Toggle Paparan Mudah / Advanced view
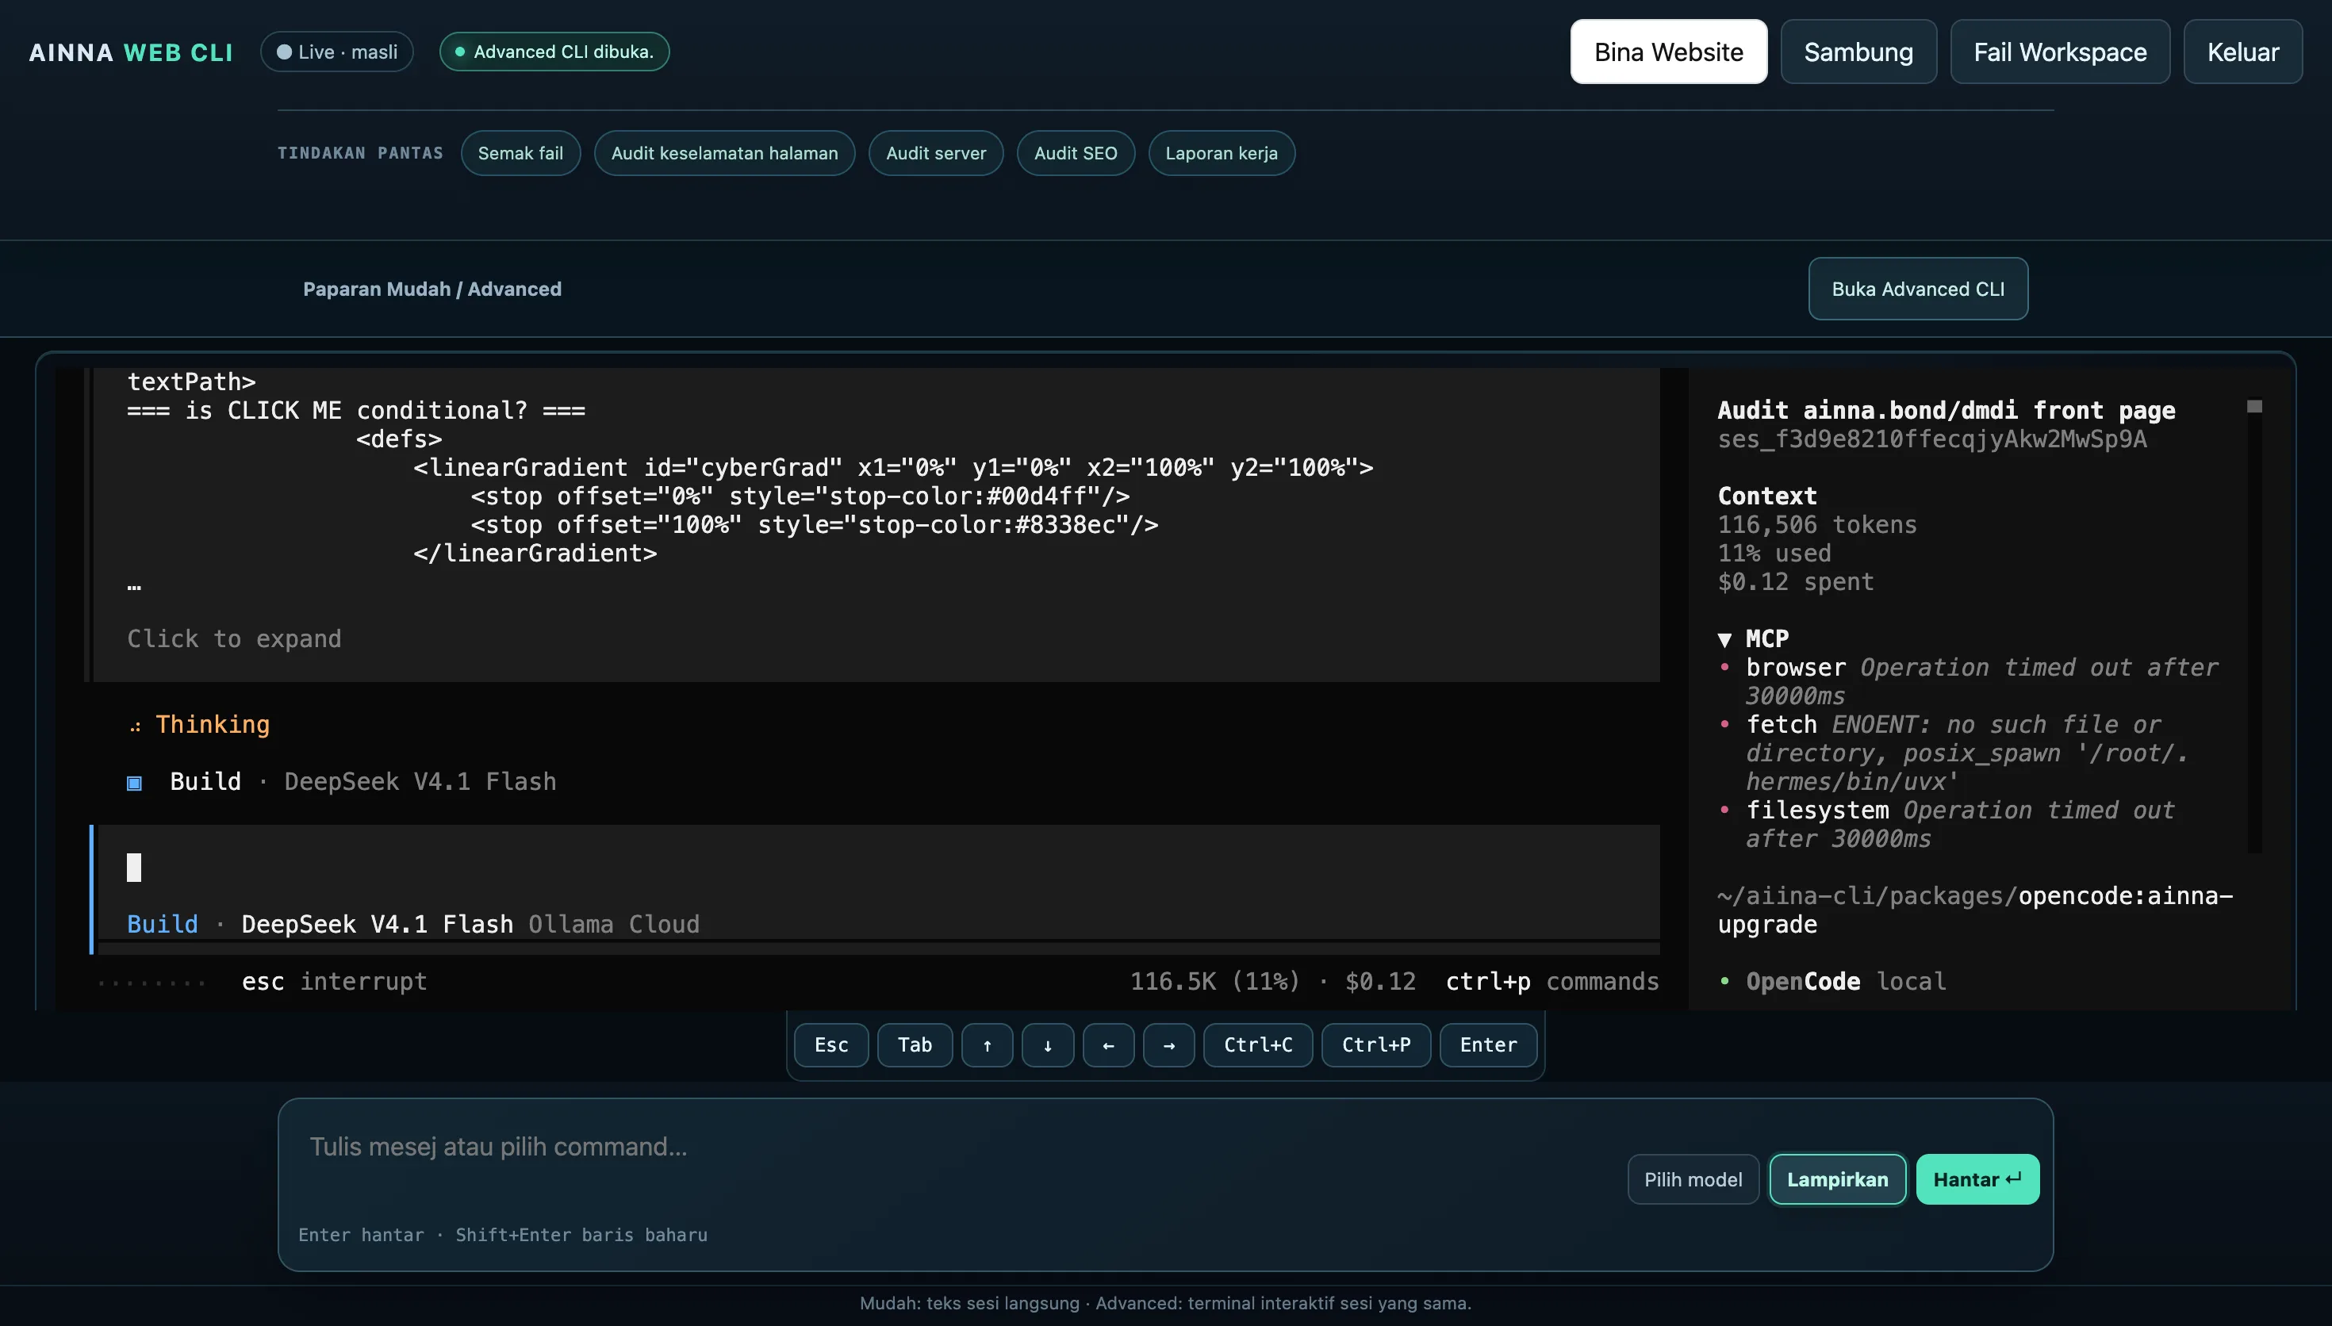 (x=431, y=289)
